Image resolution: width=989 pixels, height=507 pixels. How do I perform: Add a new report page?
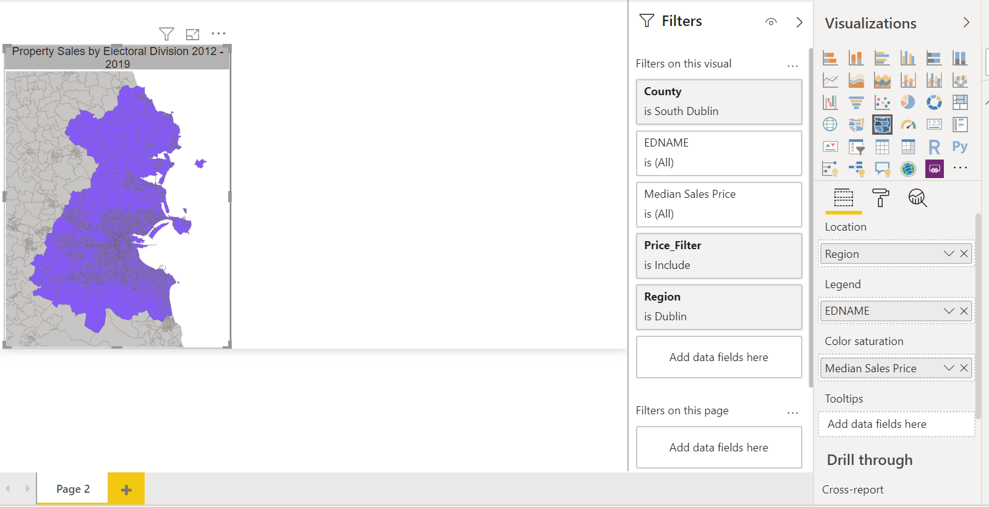pyautogui.click(x=126, y=490)
